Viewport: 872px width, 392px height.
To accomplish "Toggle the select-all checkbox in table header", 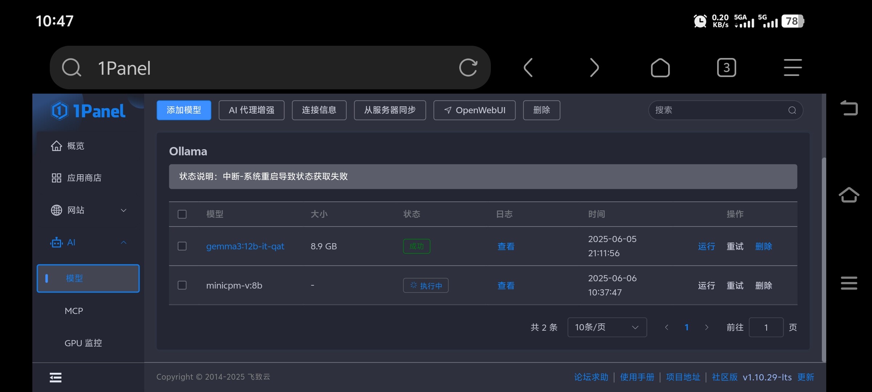I will click(x=182, y=214).
